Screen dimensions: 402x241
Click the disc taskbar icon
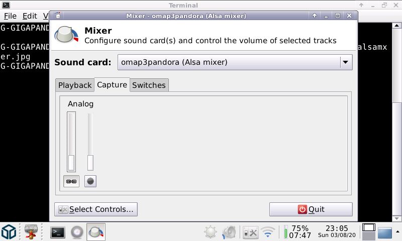tap(77, 232)
